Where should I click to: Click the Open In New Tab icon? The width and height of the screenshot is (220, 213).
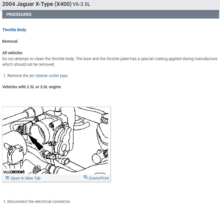7,178
